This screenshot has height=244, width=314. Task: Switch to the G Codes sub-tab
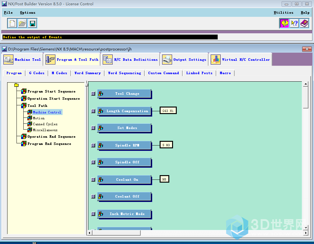[x=37, y=73]
